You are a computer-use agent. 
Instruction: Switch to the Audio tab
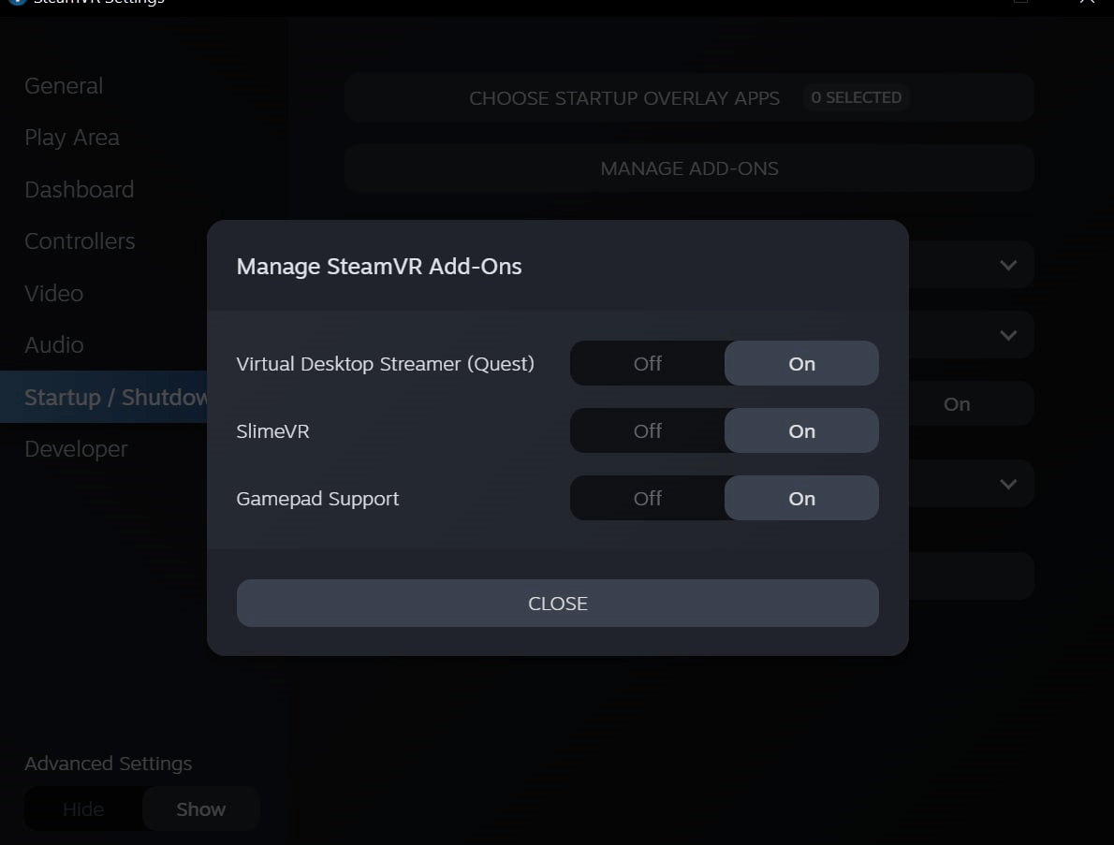point(54,345)
